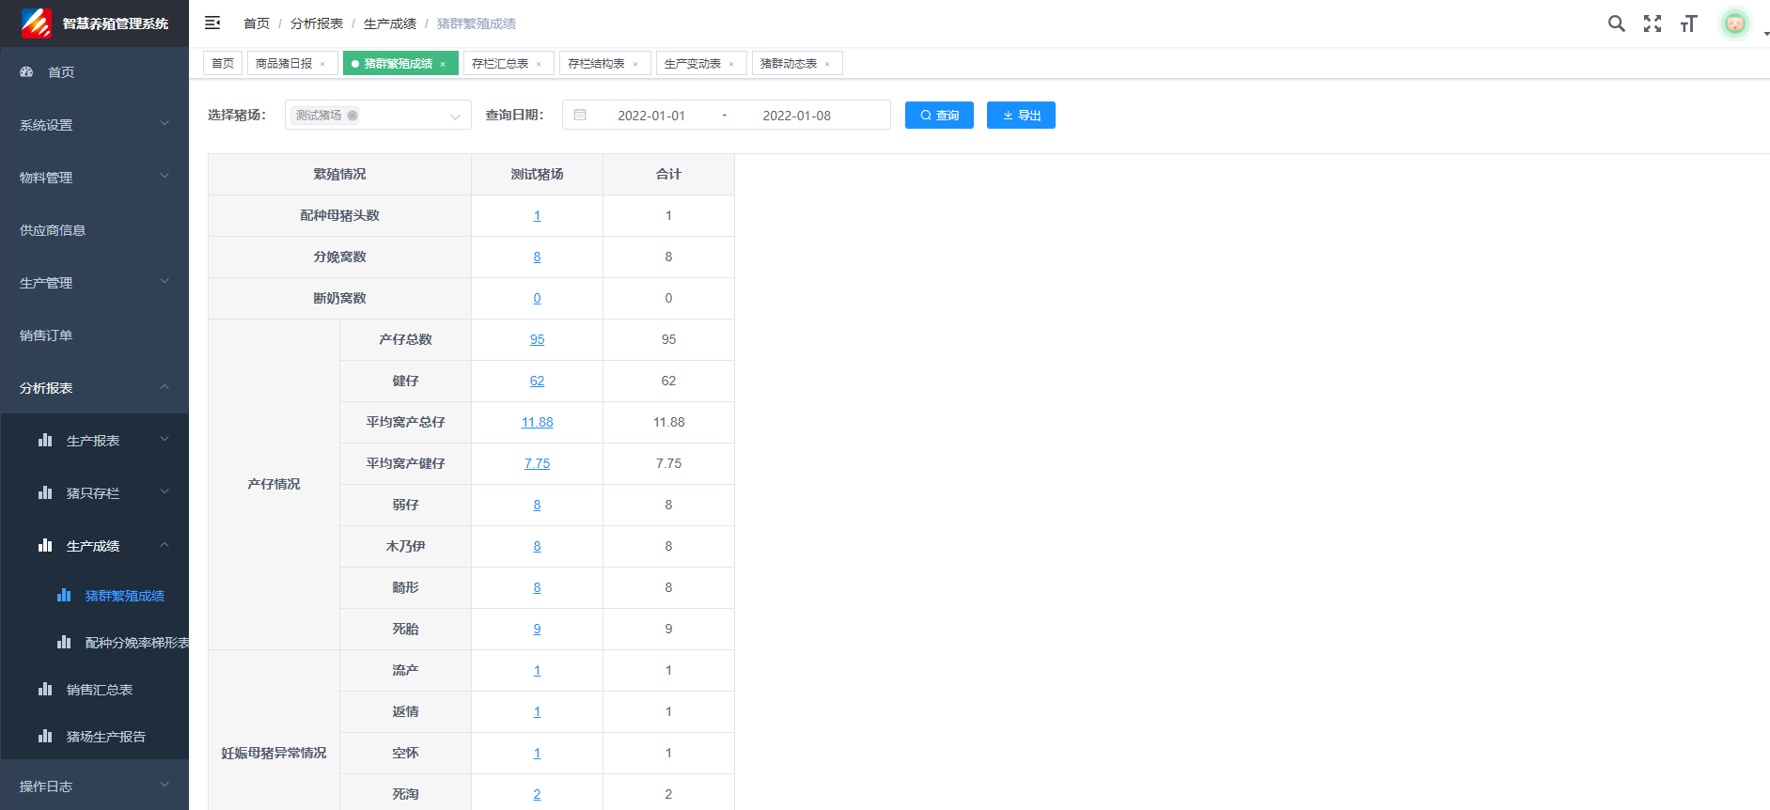Remove the 测试猪场 tag from the farm selector
This screenshot has width=1770, height=810.
click(x=352, y=116)
